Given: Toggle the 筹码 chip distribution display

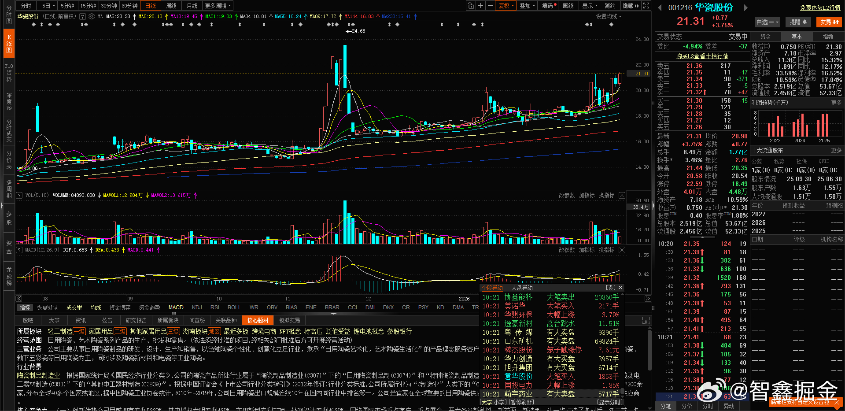Looking at the screenshot, I should point(549,6).
